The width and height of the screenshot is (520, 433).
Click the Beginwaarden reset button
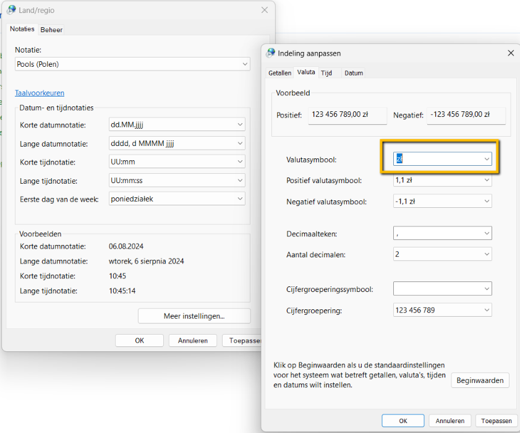coord(480,380)
